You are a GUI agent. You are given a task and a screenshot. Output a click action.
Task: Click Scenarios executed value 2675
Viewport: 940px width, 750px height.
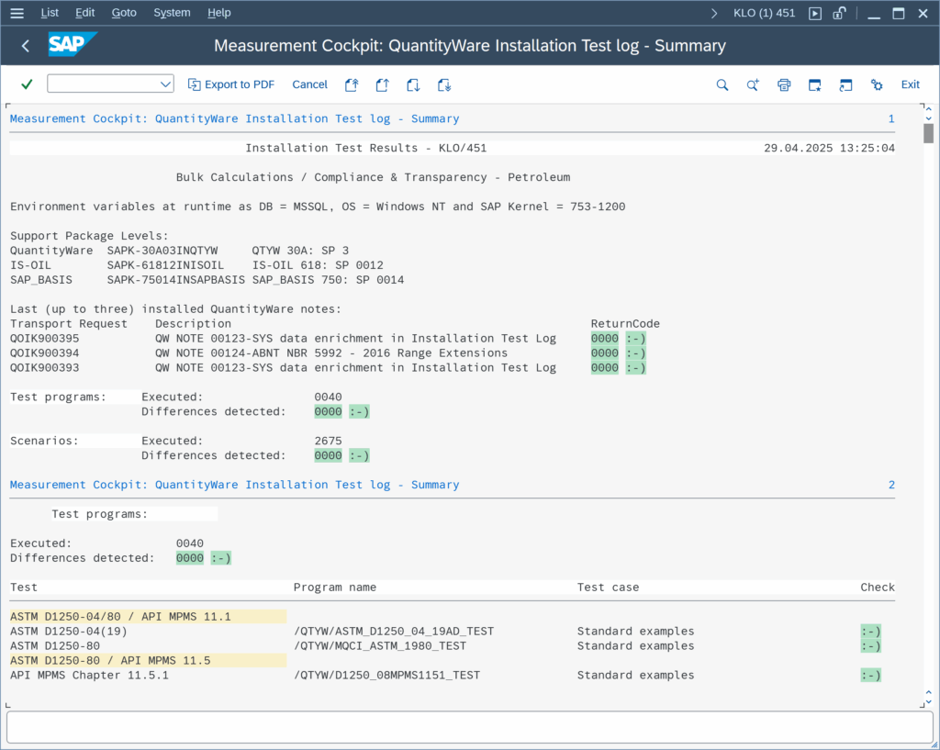(328, 441)
